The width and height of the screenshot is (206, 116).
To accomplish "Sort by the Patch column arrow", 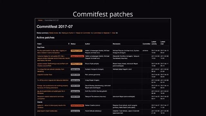I will 69,44.
